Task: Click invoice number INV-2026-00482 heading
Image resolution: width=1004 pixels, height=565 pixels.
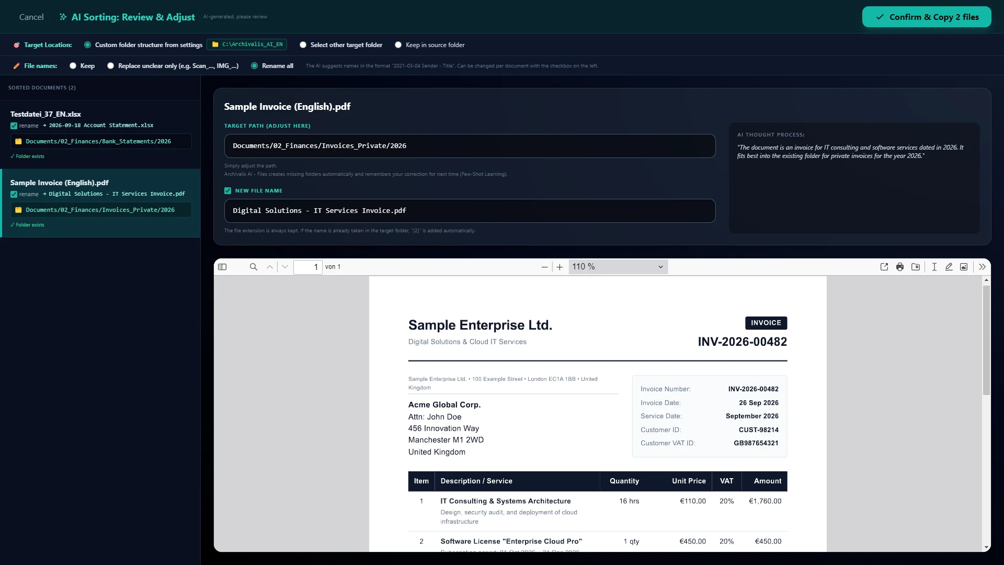Action: coord(742,342)
